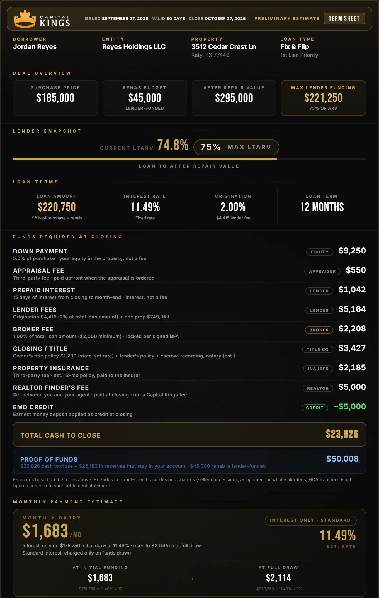Click the Closing / Title $3,427 amount

pos(352,348)
